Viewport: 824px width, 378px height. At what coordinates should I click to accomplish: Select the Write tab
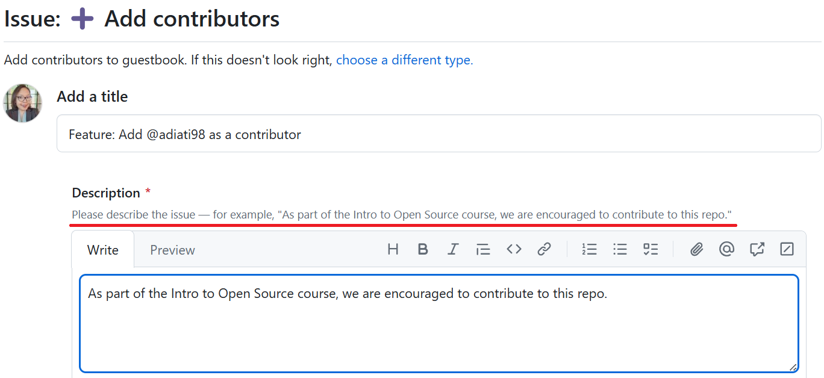[102, 249]
